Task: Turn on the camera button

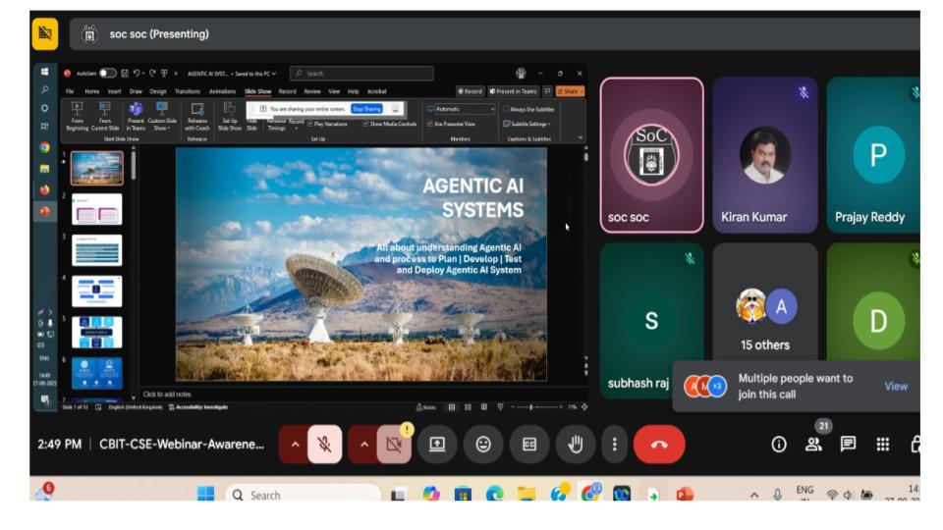Action: click(394, 445)
